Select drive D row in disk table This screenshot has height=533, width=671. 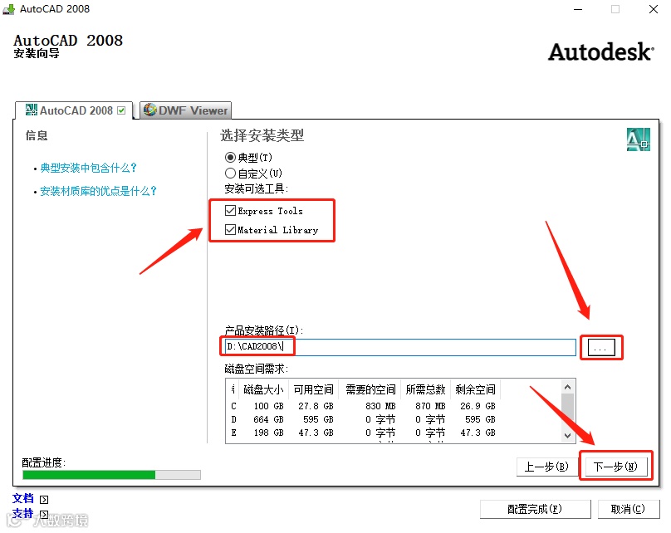[x=363, y=419]
